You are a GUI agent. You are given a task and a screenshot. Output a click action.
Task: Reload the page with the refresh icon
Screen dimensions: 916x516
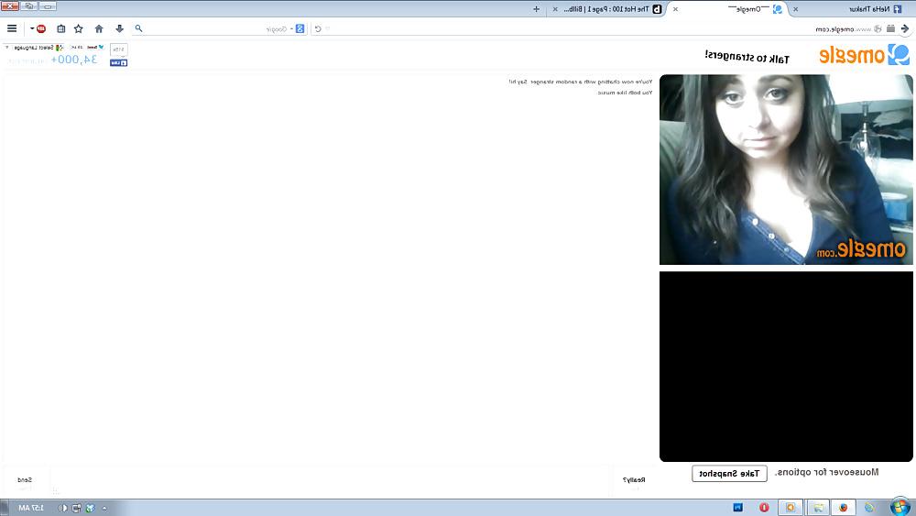pos(318,28)
